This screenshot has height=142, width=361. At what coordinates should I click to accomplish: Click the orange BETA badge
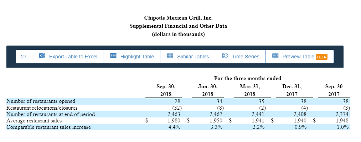322,57
